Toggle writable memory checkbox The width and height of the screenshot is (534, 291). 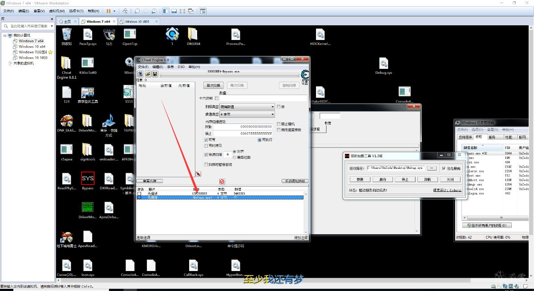point(206,140)
